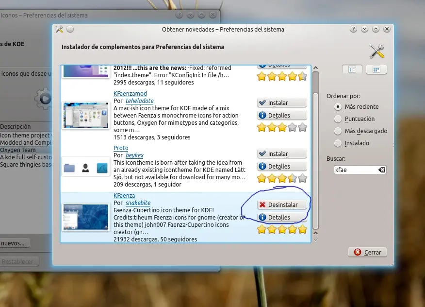
Task: Click the KFaenza five-star rating
Action: tap(282, 230)
